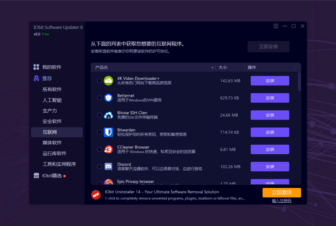Screen dimensions: 336x226
Task: Select 生产力 category
Action: tap(50, 111)
